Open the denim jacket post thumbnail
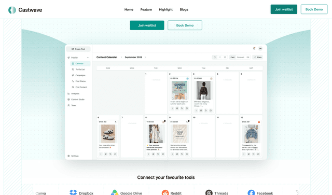 (x=251, y=134)
